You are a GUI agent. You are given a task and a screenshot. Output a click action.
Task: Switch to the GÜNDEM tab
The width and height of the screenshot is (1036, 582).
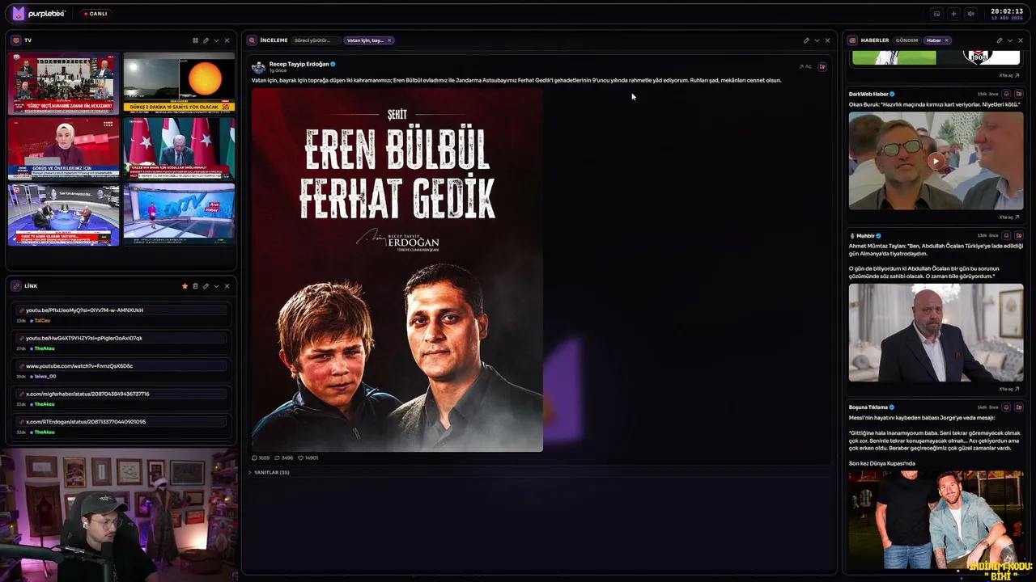tap(906, 40)
